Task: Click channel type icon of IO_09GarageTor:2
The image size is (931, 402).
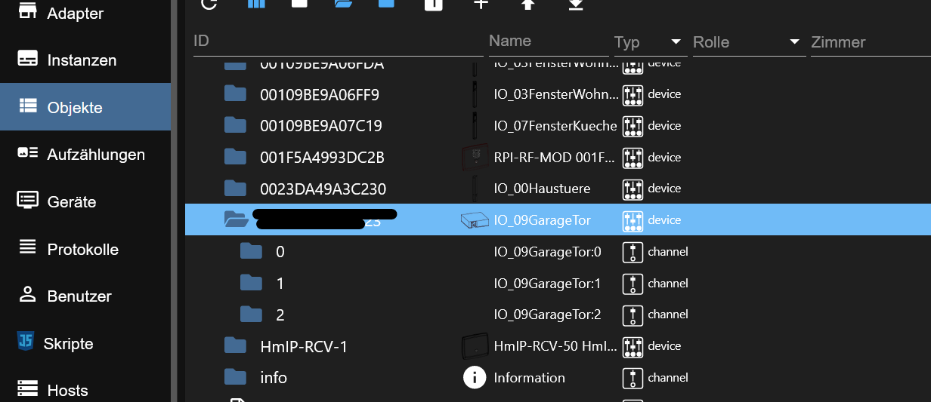Action: point(633,314)
